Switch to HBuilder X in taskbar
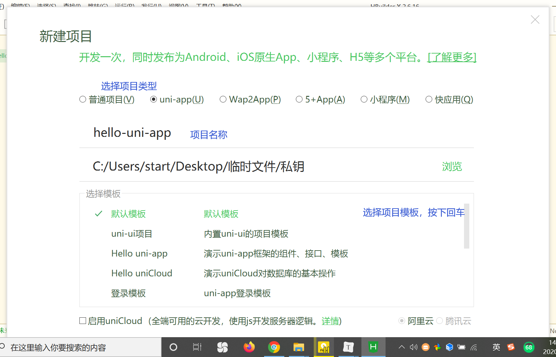The height and width of the screenshot is (357, 556). click(373, 347)
